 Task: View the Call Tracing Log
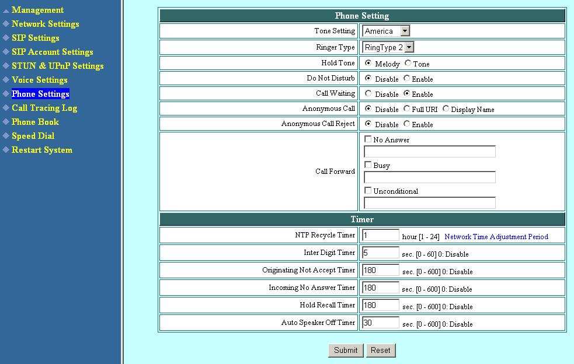point(44,108)
